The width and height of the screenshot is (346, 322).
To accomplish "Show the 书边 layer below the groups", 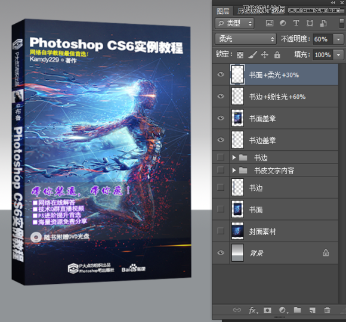I will 221,187.
